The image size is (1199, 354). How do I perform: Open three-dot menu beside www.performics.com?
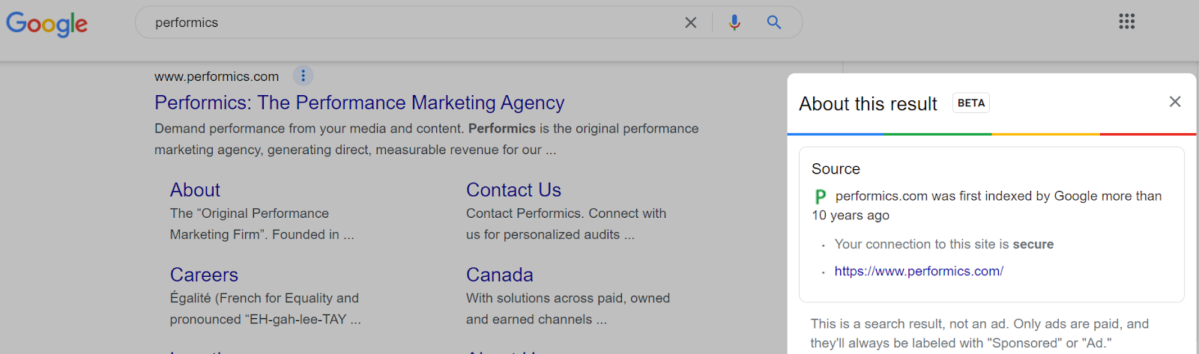click(x=303, y=76)
